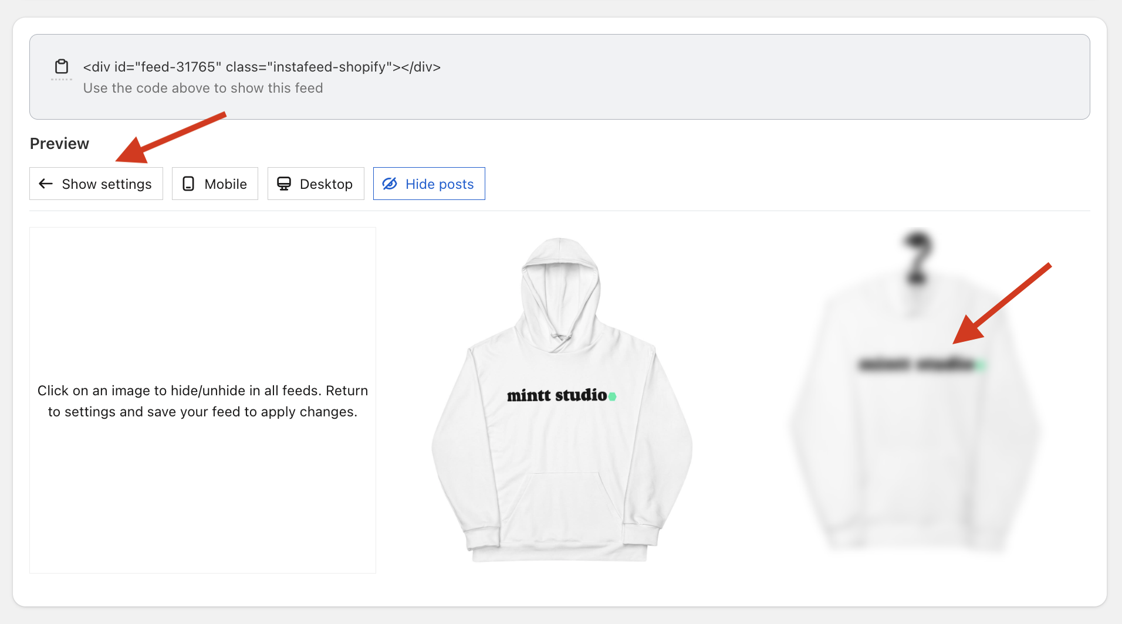Viewport: 1122px width, 624px height.
Task: Open Show settings panel
Action: point(96,184)
